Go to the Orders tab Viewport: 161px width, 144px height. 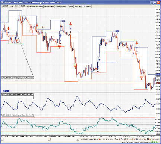pyautogui.click(x=70, y=6)
